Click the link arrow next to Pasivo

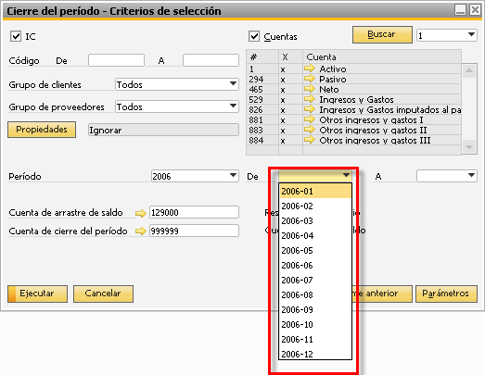tap(310, 79)
